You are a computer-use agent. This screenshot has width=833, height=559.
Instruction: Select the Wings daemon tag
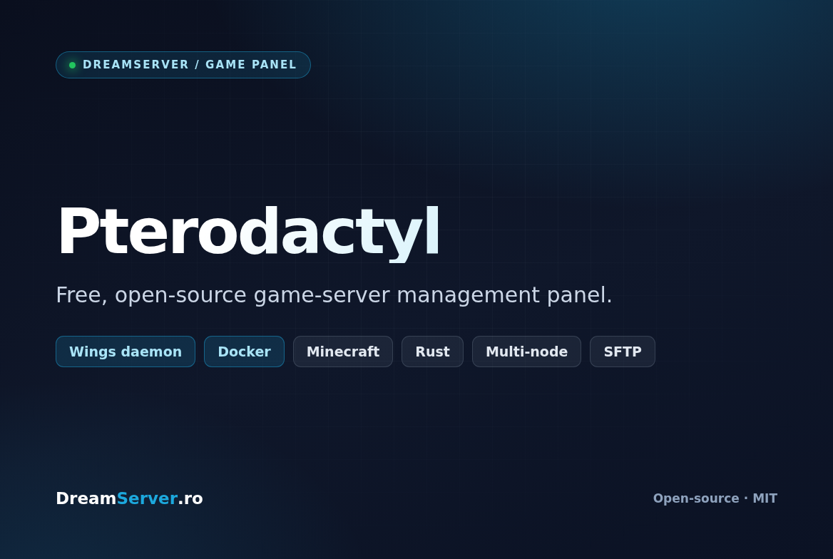(x=126, y=352)
